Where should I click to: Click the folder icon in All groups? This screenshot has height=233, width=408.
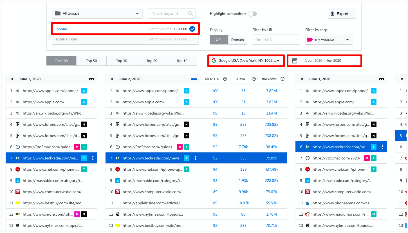(58, 13)
